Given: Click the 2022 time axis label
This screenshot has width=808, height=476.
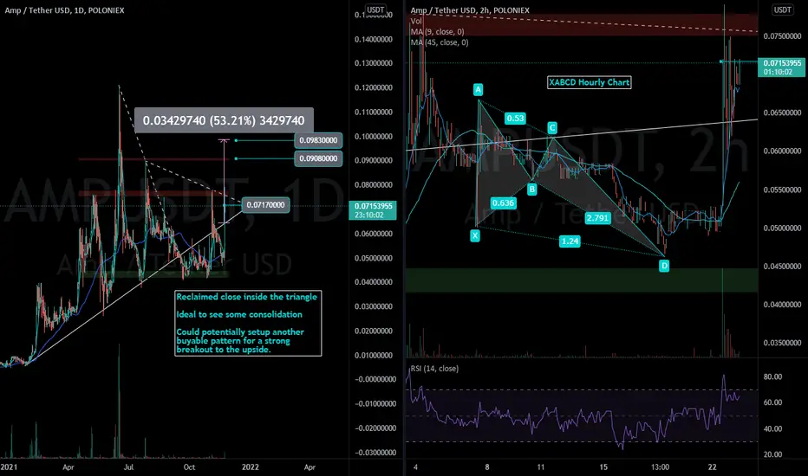Looking at the screenshot, I should [x=250, y=467].
